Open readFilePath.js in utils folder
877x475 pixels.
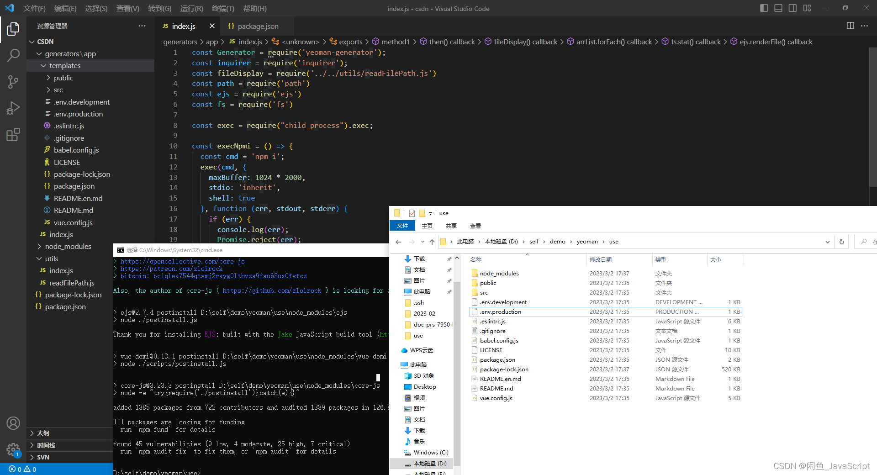(x=72, y=283)
